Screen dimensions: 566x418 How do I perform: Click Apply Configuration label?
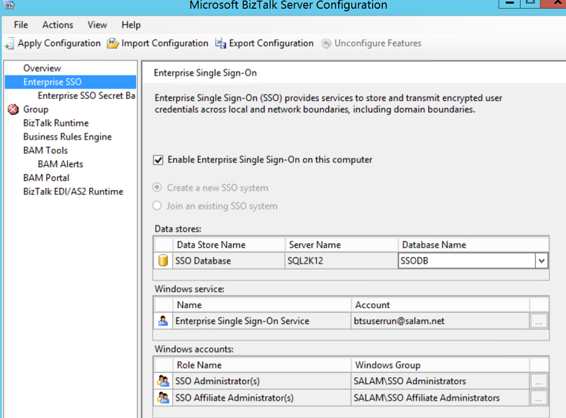(59, 43)
